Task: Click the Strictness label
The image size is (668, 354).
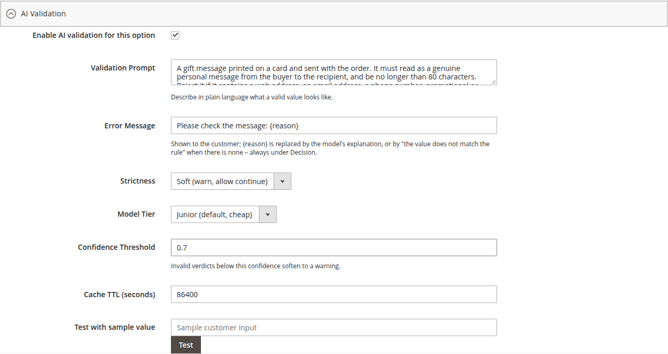Action: pyautogui.click(x=138, y=181)
